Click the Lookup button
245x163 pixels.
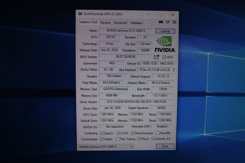point(165,31)
